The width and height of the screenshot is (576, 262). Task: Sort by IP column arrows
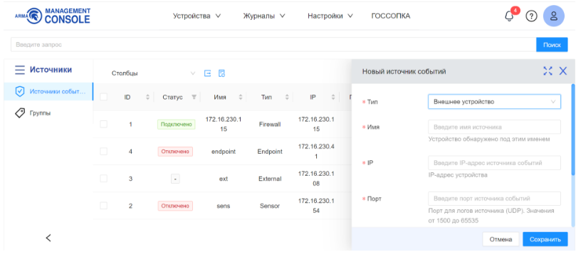point(333,97)
